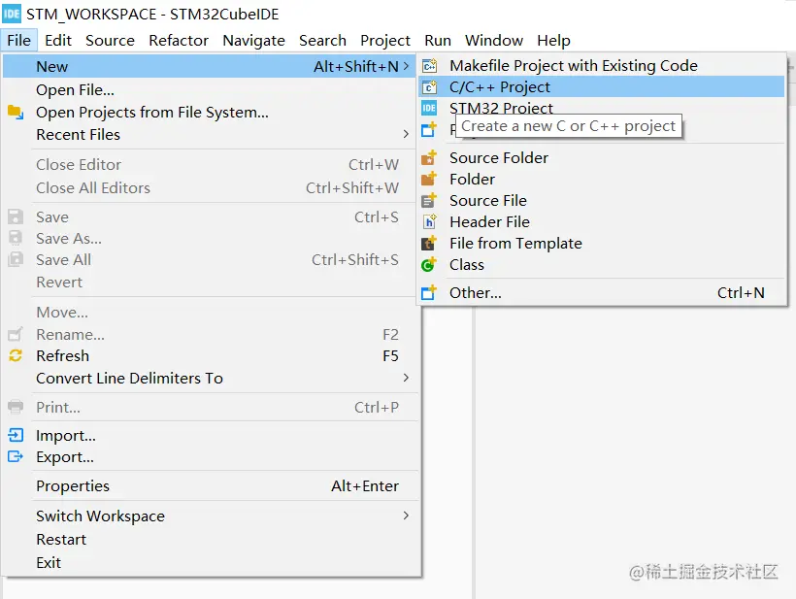Viewport: 796px width, 599px height.
Task: Expand the Switch Workspace submenu arrow
Action: [406, 516]
